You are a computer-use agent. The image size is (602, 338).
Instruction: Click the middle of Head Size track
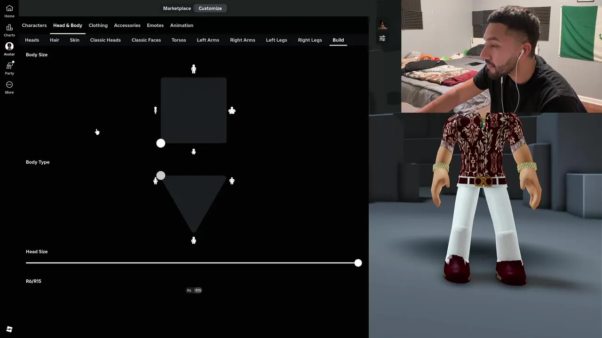click(192, 263)
